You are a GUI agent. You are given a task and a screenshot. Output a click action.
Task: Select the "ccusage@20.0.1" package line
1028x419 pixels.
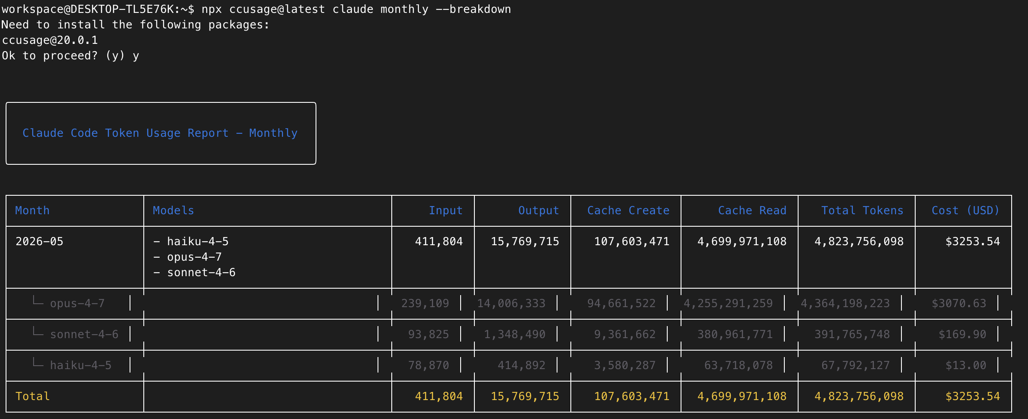(x=50, y=40)
